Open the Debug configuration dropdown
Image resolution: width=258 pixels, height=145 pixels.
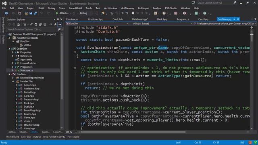(x=91, y=13)
